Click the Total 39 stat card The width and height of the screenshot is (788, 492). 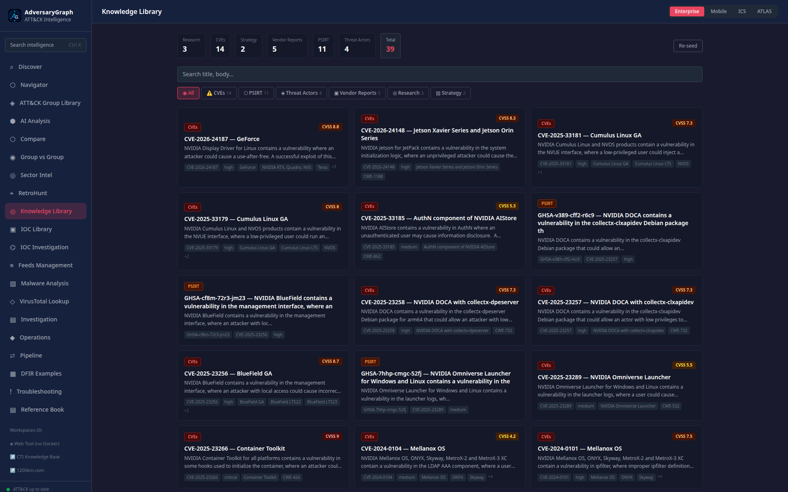pos(390,46)
